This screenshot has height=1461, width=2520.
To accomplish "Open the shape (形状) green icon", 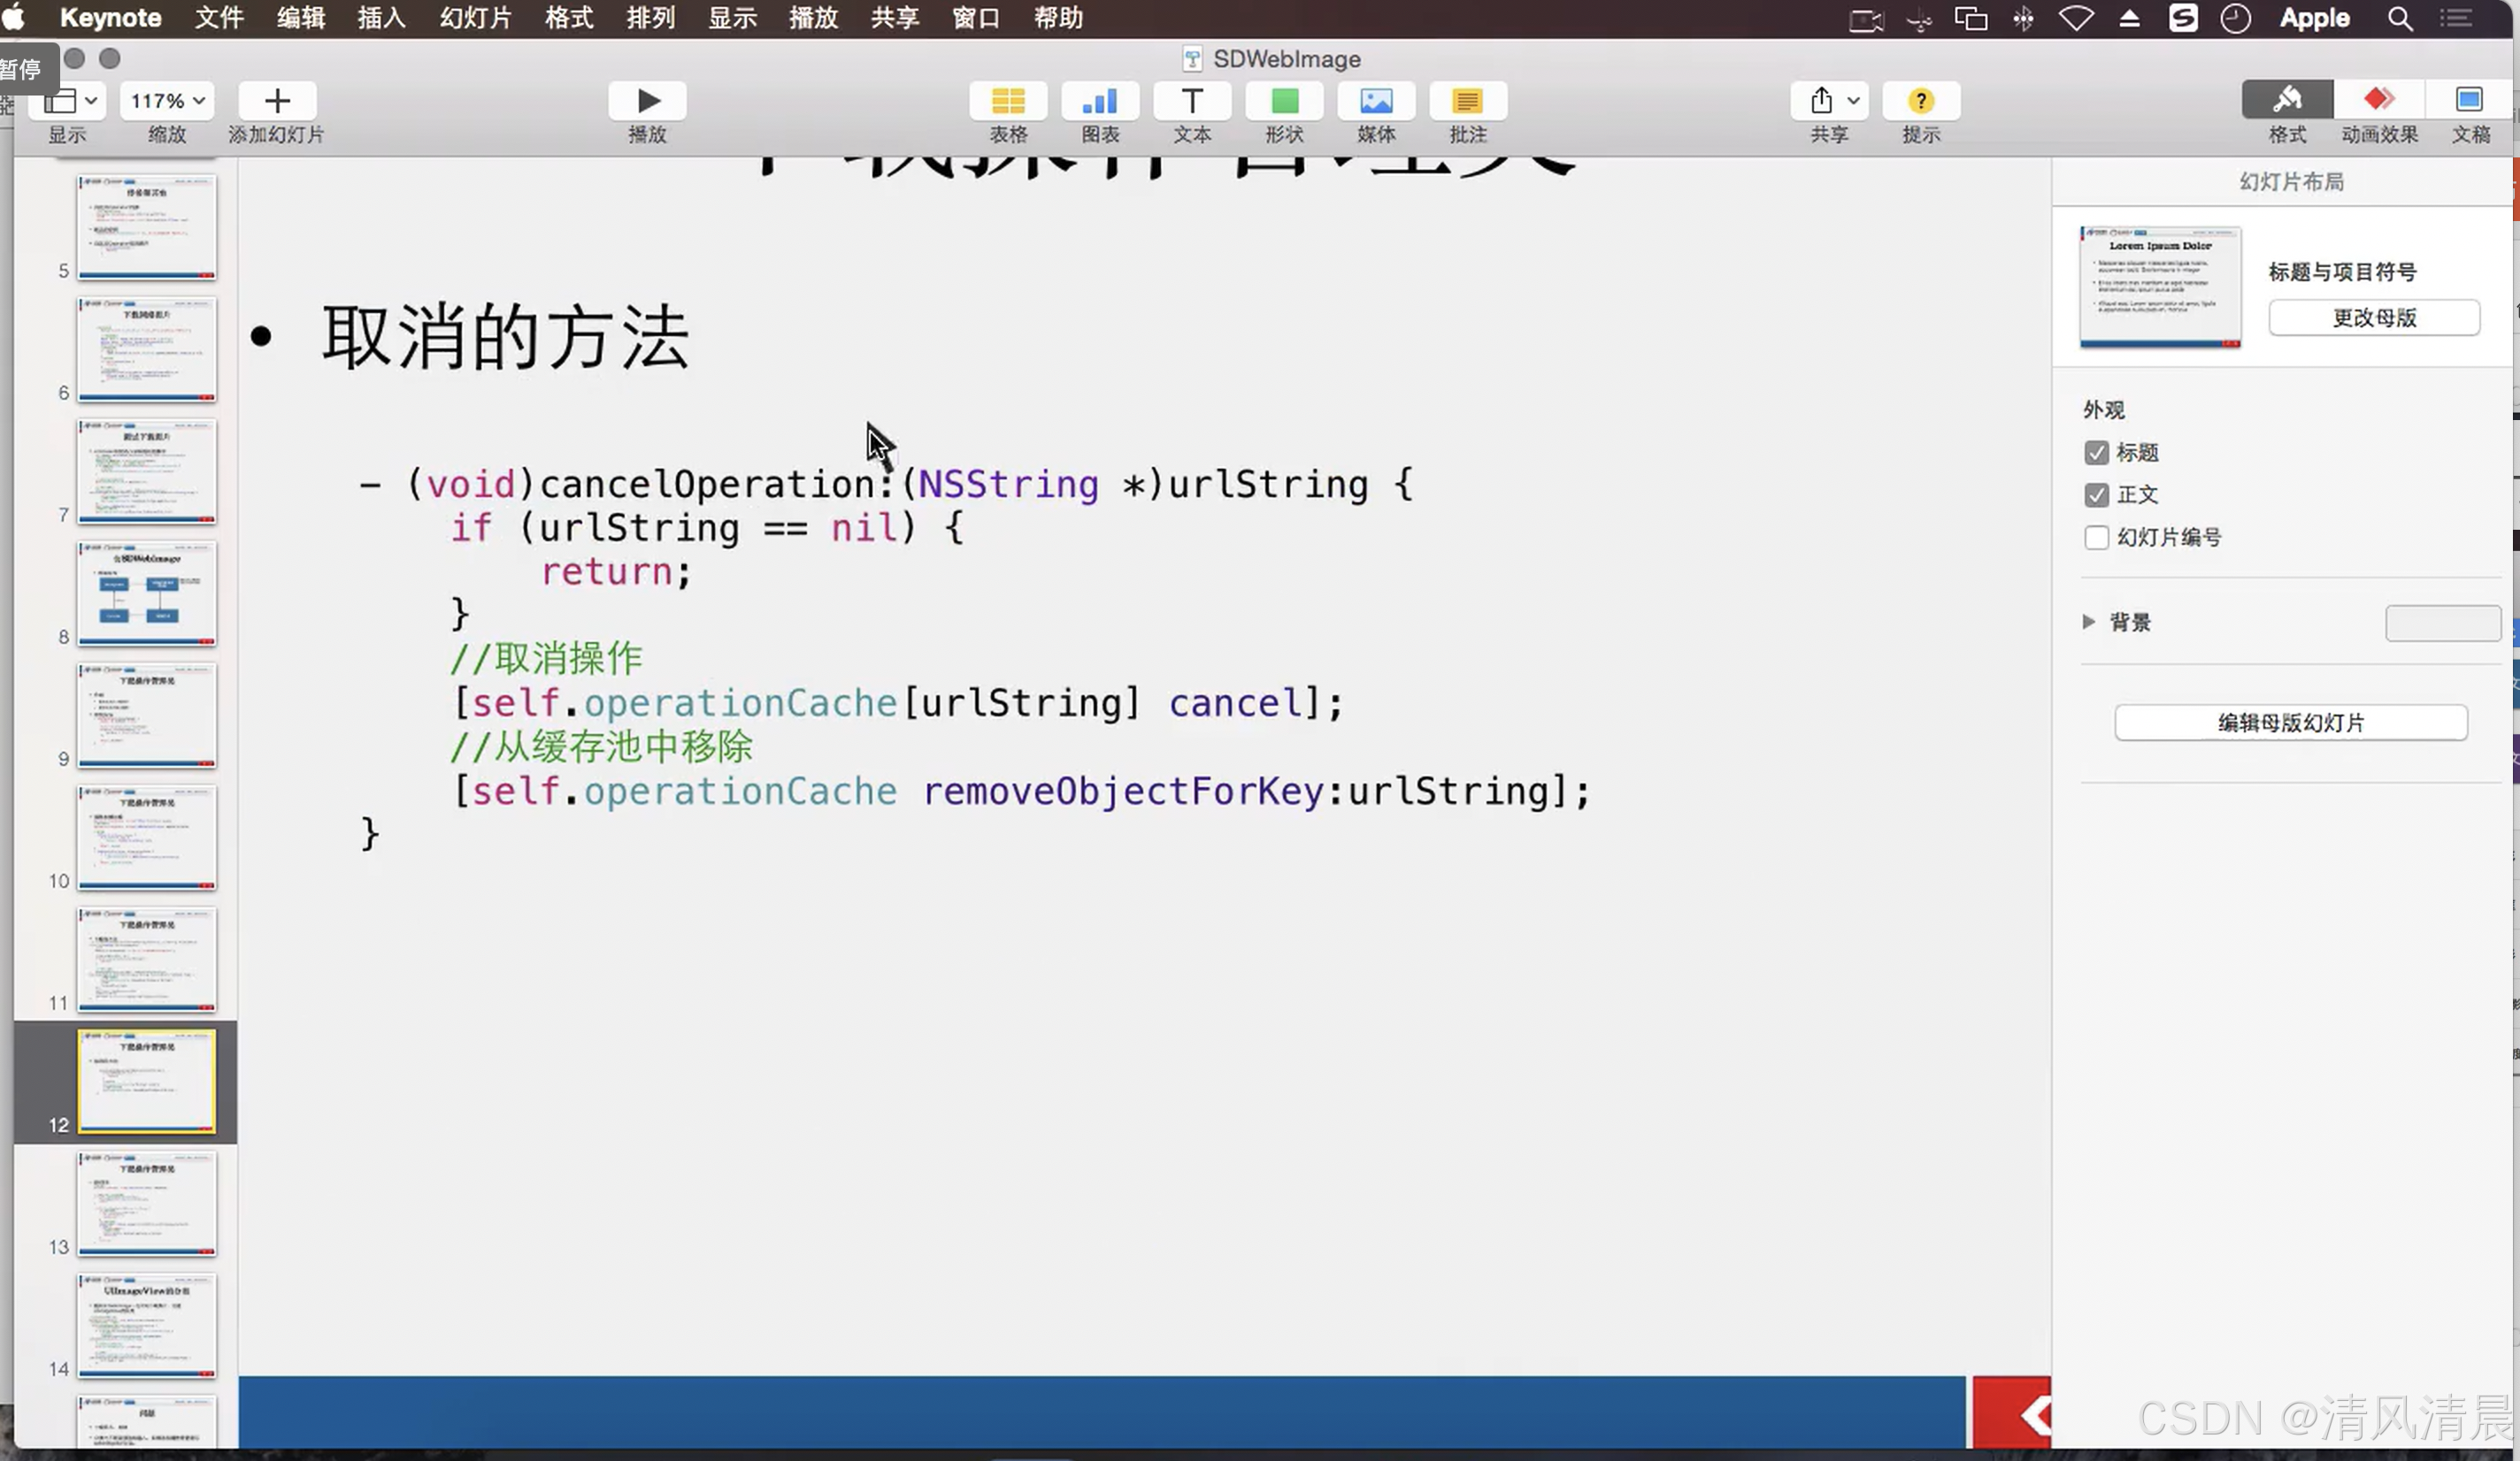I will point(1284,101).
